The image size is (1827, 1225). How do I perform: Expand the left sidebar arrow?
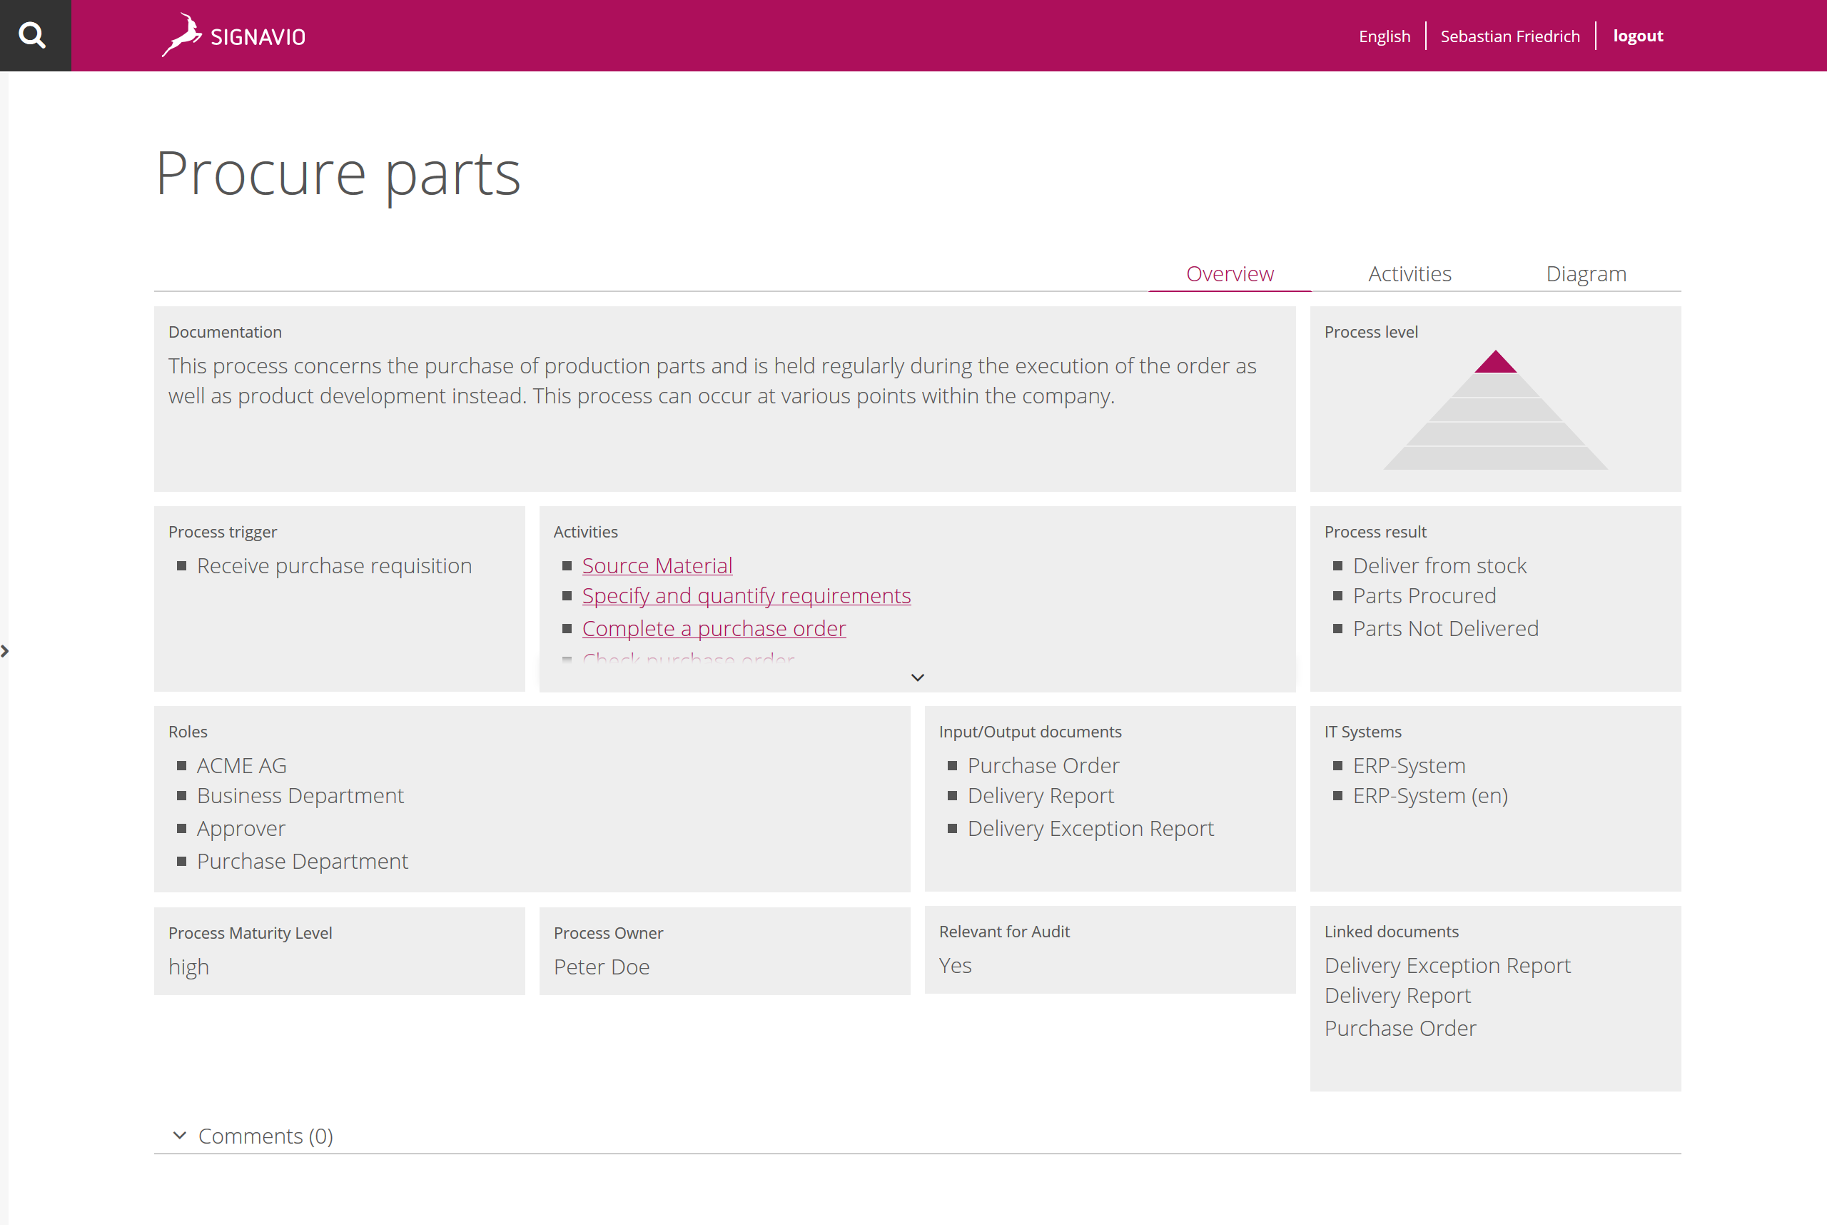click(5, 651)
